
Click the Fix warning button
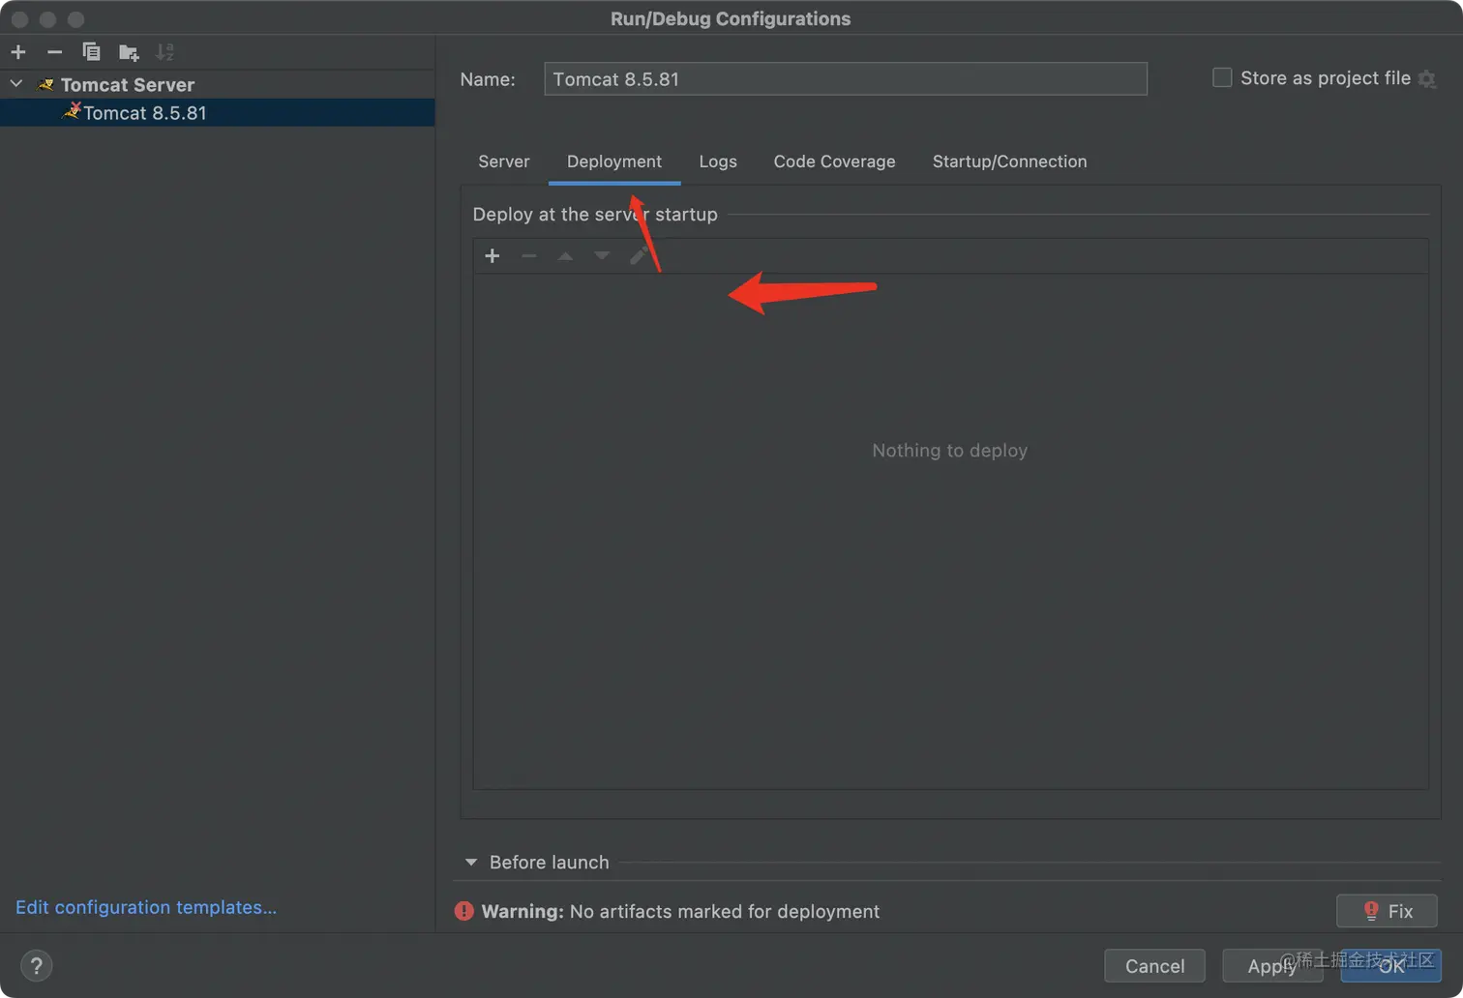(1387, 911)
